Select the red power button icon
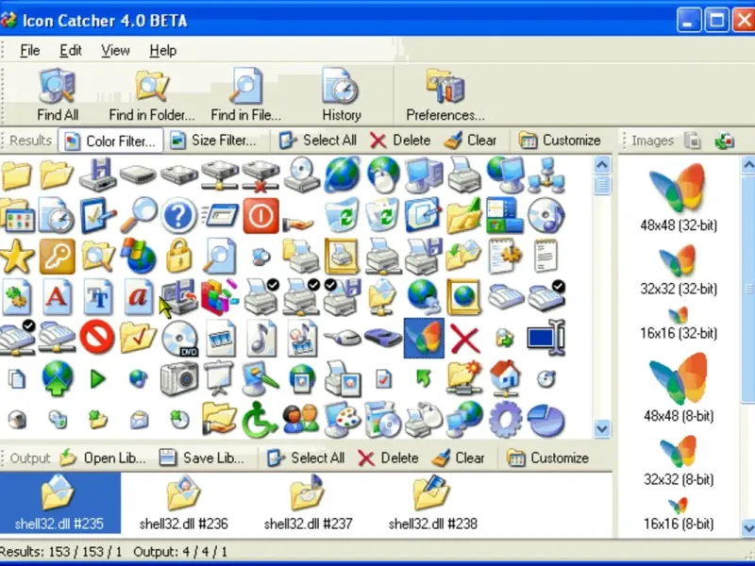755x566 pixels. pyautogui.click(x=260, y=216)
